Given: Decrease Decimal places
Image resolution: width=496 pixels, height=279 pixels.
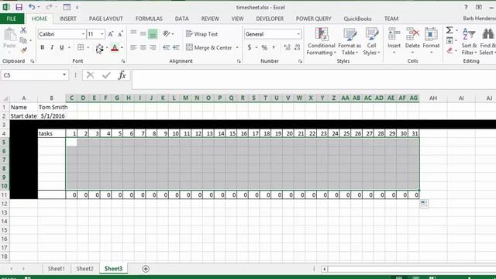Looking at the screenshot, I should click(x=297, y=47).
